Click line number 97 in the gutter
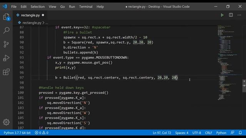 22,77
